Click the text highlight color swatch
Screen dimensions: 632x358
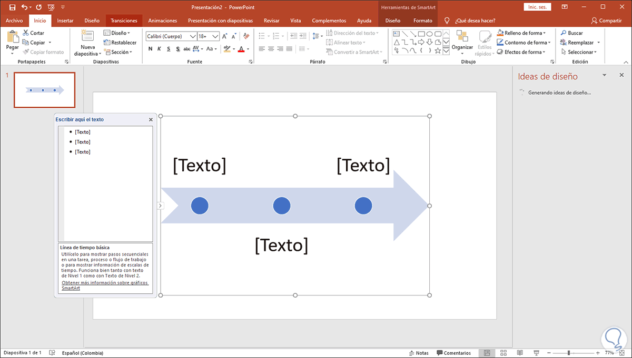coord(227,49)
